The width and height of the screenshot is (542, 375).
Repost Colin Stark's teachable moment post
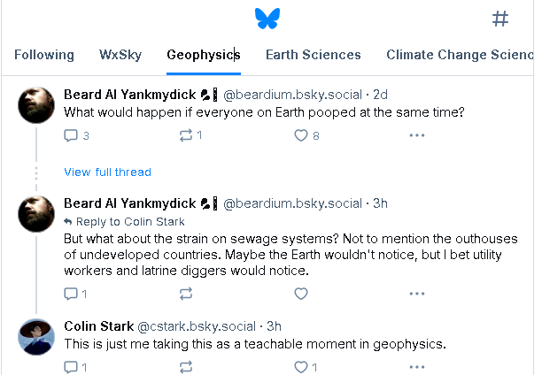pos(186,366)
